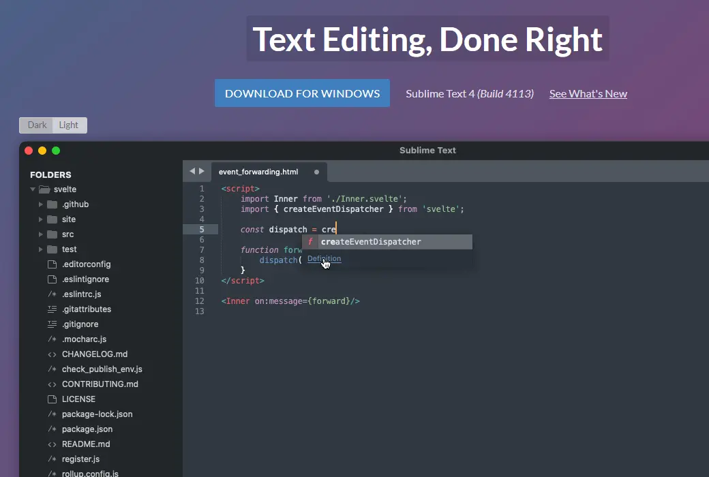Open register.js in the sidebar
Viewport: 709px width, 477px height.
[81, 459]
